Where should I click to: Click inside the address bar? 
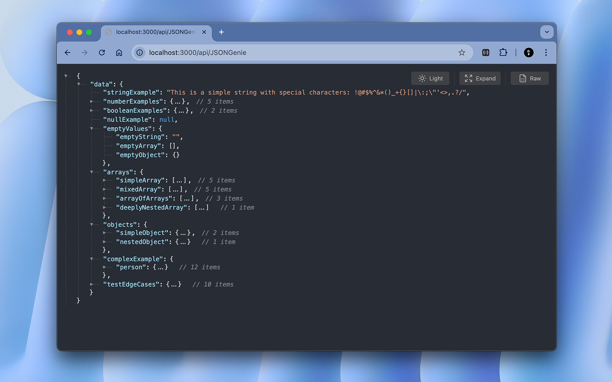[287, 53]
